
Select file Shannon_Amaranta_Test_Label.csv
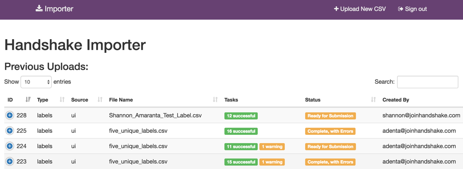155,116
